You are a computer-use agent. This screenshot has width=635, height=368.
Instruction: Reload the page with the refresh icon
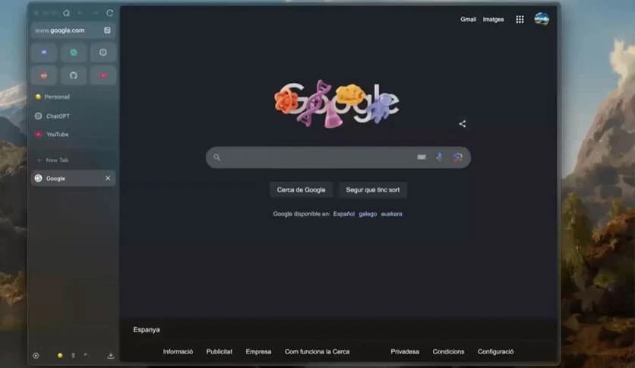[x=109, y=13]
